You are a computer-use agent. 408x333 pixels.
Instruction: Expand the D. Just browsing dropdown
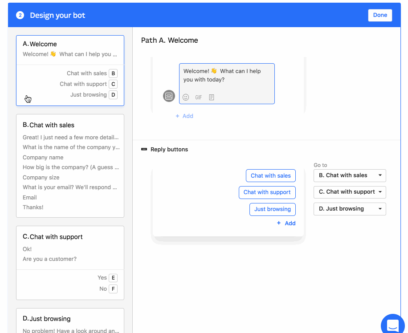(x=350, y=209)
